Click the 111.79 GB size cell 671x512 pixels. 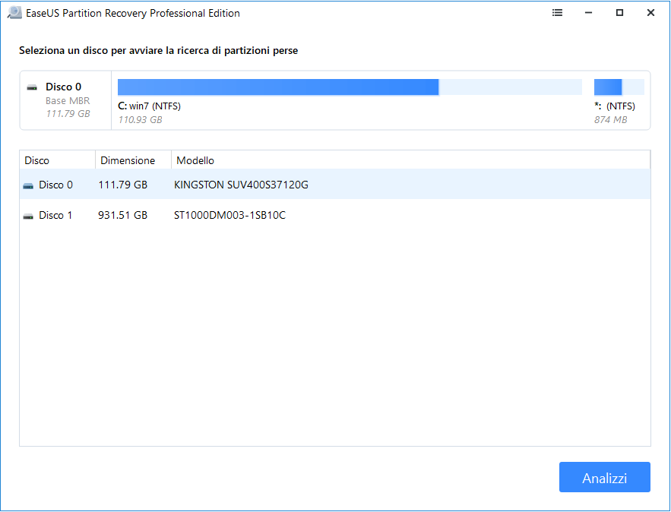click(123, 185)
